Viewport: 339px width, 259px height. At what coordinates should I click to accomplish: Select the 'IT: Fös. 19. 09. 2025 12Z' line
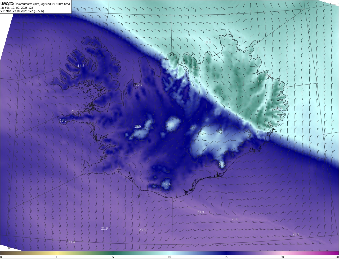click(x=17, y=8)
